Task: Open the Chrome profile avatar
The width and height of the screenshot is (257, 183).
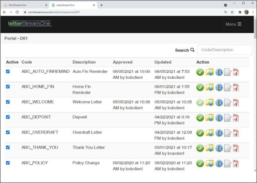Action: [246, 12]
